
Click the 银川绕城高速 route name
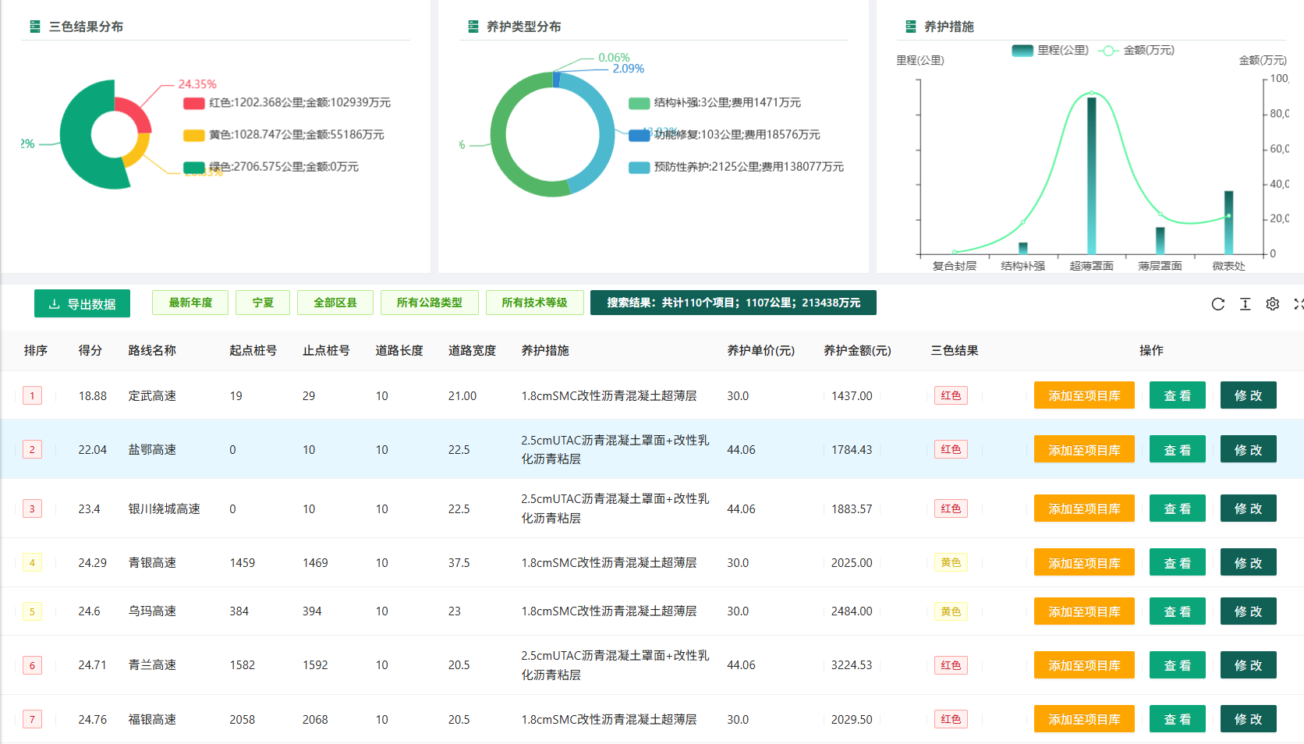tap(165, 509)
